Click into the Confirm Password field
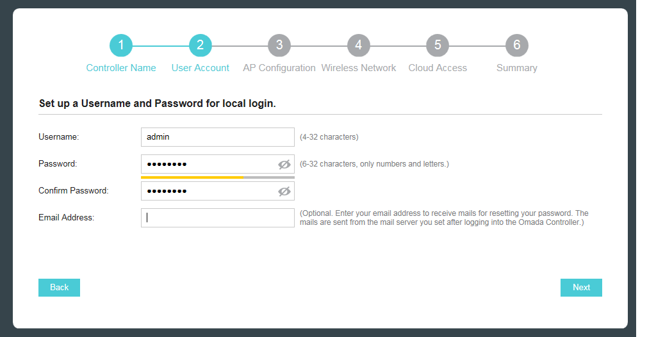 point(209,192)
